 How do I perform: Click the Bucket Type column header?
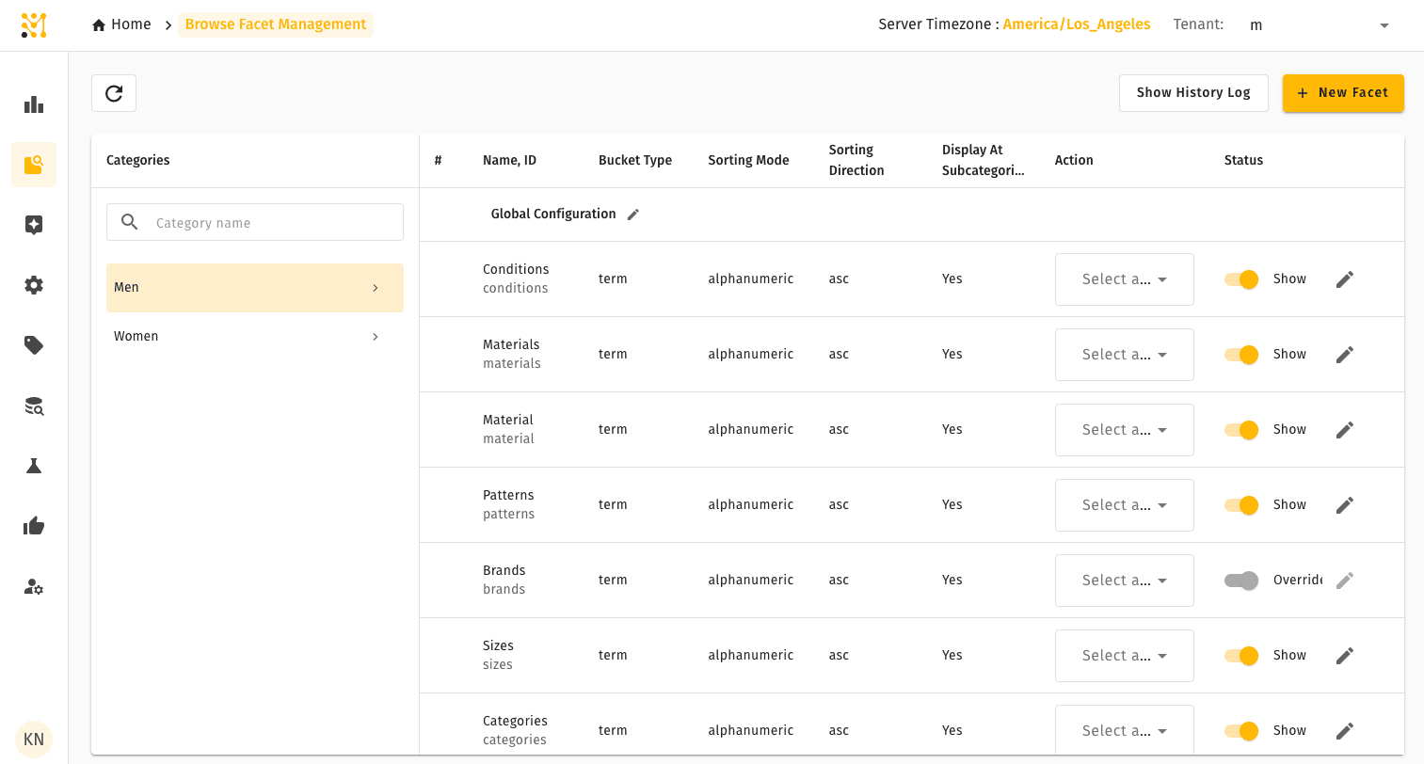[635, 161]
